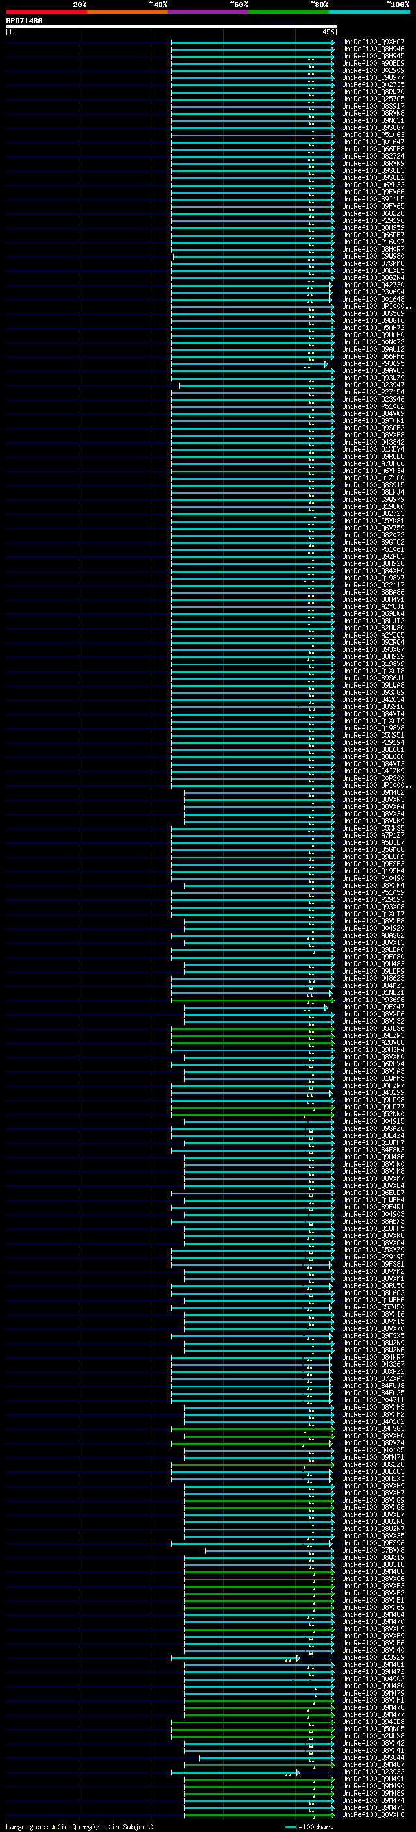
Task: Pick UniRef100_Q9SC44 from the hit list
Action: pyautogui.click(x=373, y=1757)
